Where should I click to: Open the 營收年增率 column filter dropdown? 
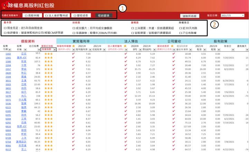coord(191,50)
